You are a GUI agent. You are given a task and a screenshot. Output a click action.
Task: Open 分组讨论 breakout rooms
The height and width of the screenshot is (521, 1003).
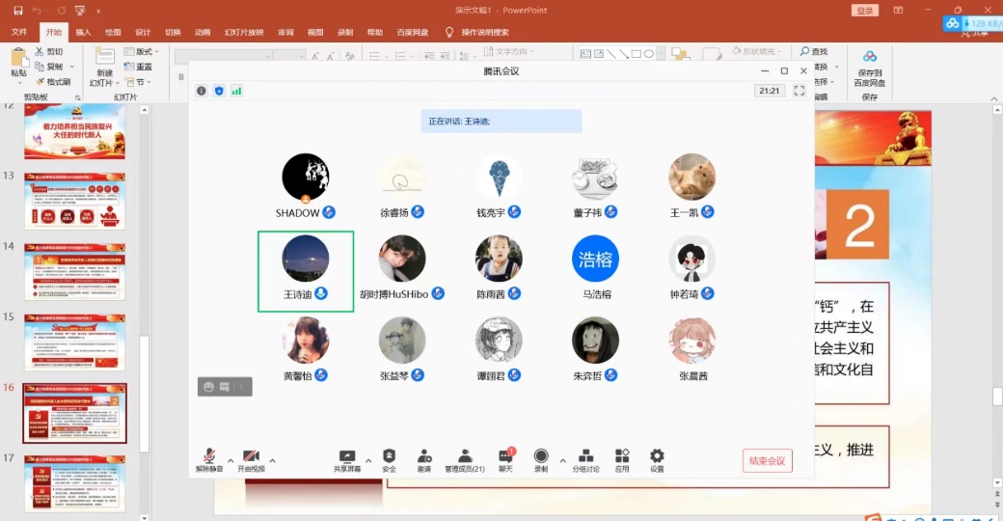586,456
